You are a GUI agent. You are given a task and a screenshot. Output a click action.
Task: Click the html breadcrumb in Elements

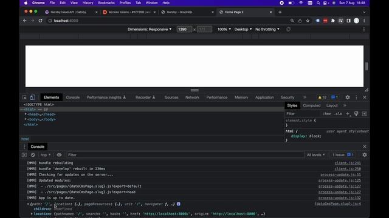(25, 139)
